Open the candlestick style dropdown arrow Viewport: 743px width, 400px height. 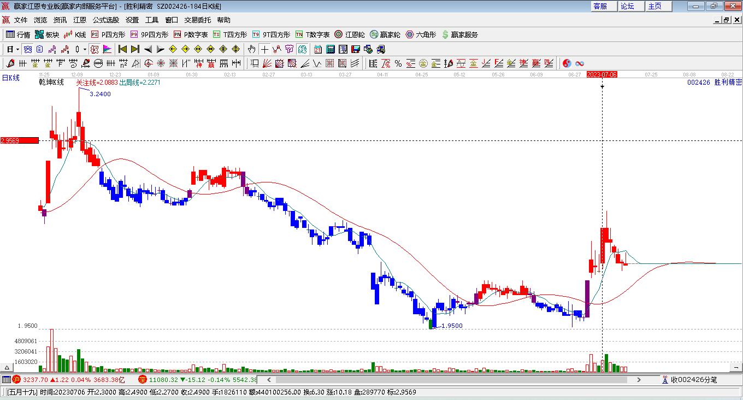tap(85, 49)
